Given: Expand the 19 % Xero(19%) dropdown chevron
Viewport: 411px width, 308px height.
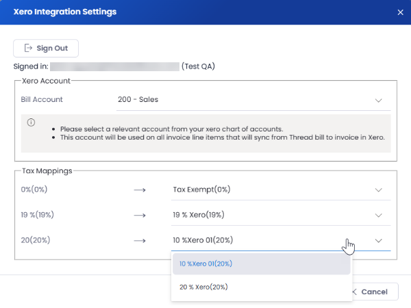Looking at the screenshot, I should [x=378, y=215].
